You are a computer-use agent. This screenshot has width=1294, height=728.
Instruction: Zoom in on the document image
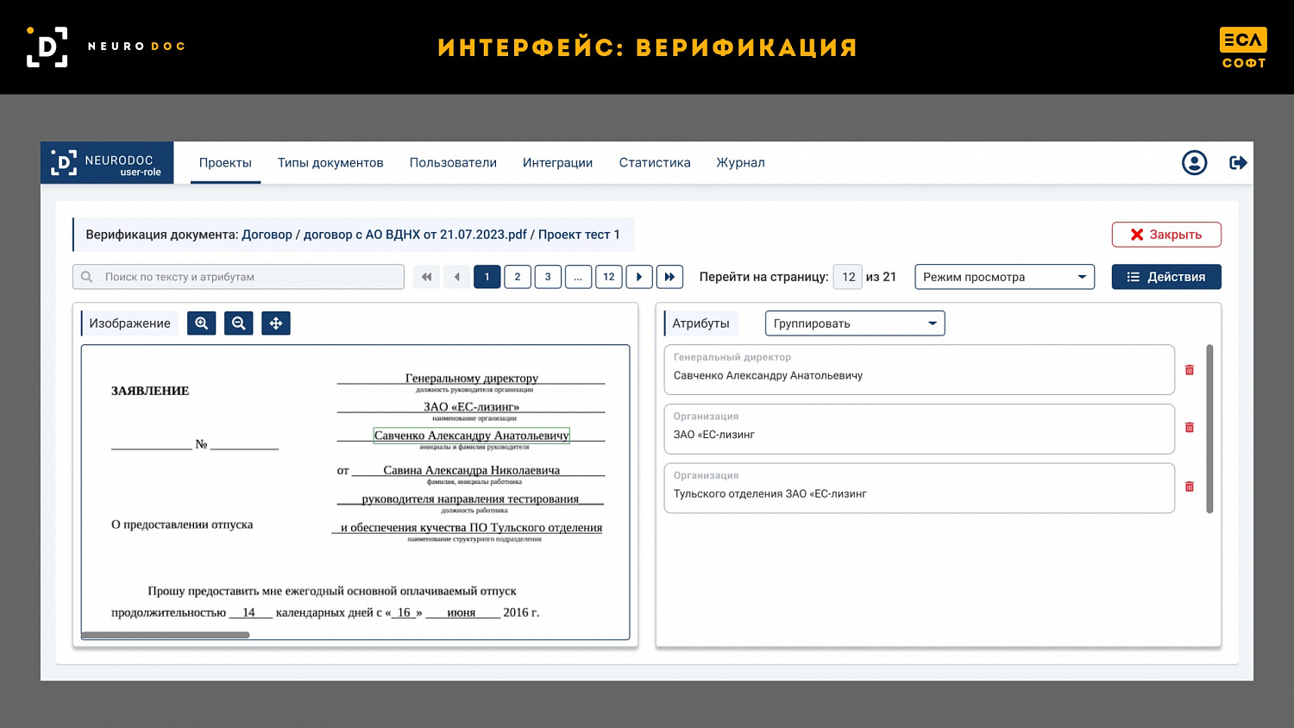coord(201,323)
